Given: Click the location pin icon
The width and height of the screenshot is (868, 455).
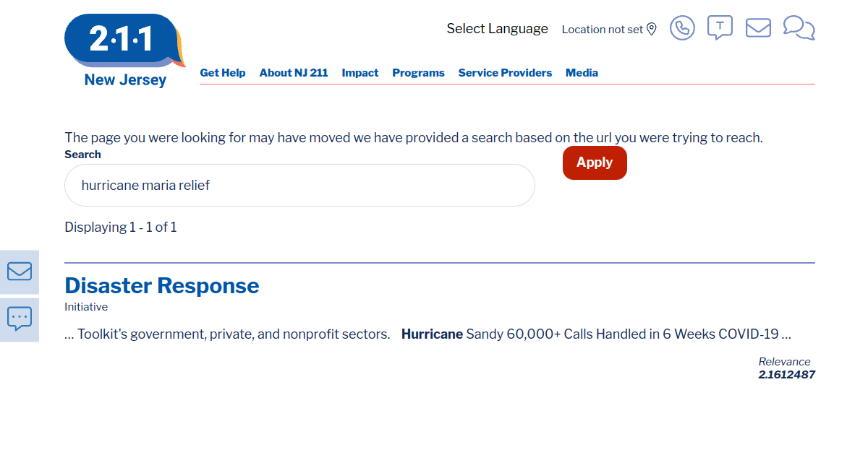Looking at the screenshot, I should (652, 29).
